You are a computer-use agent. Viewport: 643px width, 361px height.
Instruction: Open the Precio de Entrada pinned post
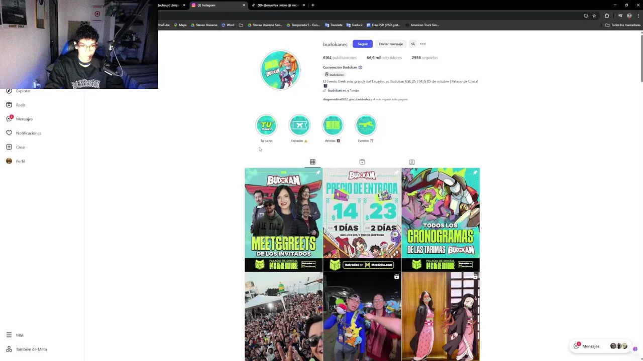(362, 220)
